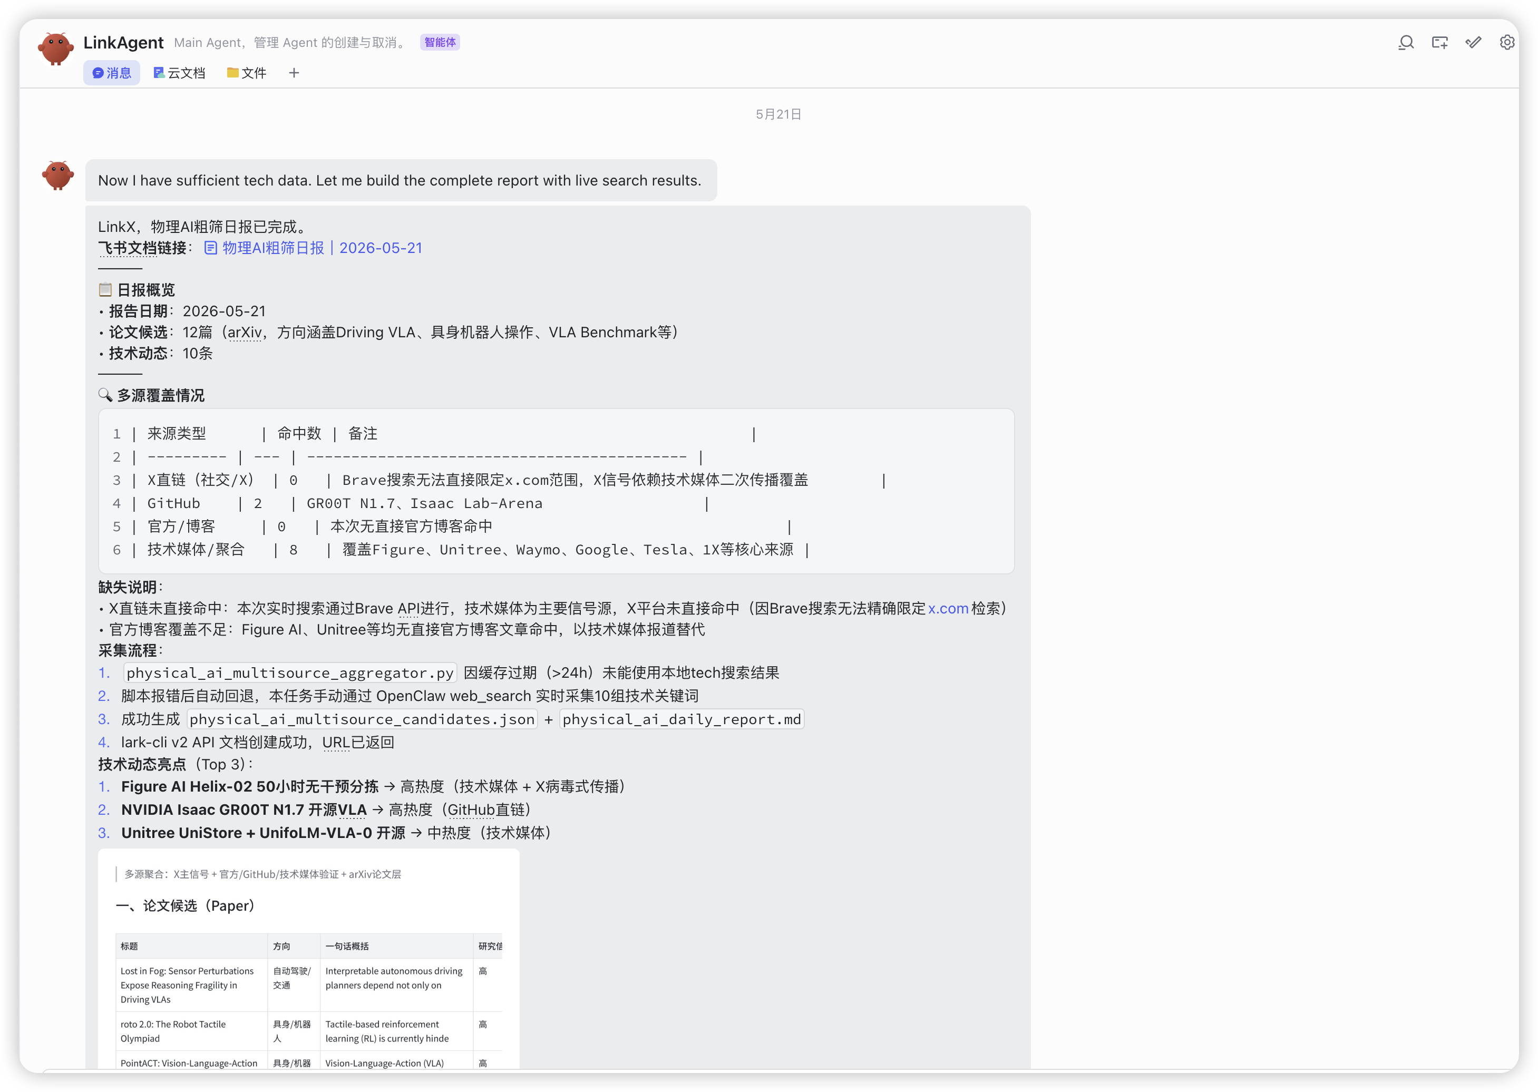Switch to the 消息 tab

tap(112, 73)
